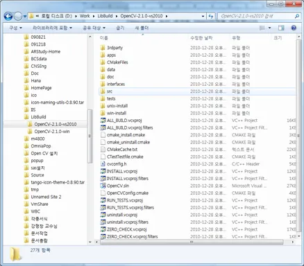This screenshot has height=266, width=304.
Task: Select the INSTALL.vcxproj project icon
Action: coord(103,171)
